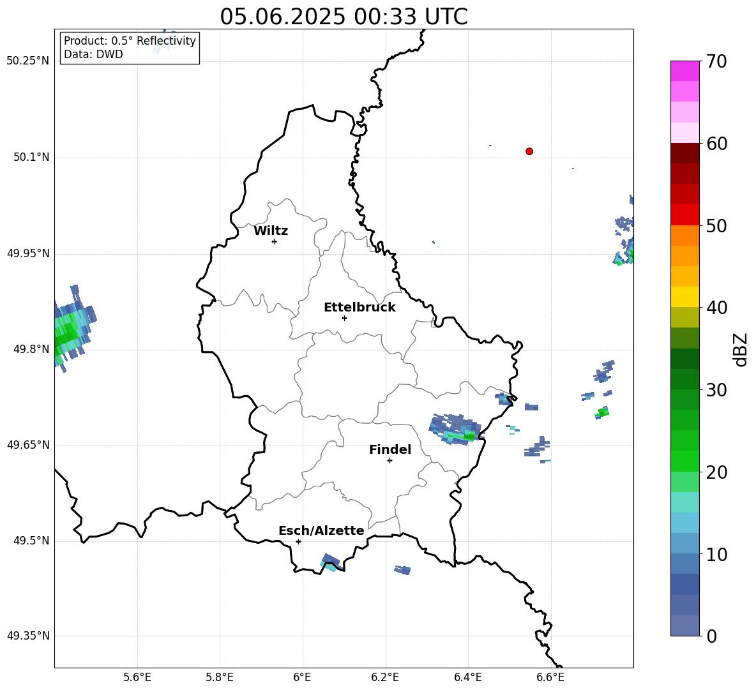The width and height of the screenshot is (756, 690).
Task: Click the Esch/Alzette station label
Action: click(x=321, y=530)
